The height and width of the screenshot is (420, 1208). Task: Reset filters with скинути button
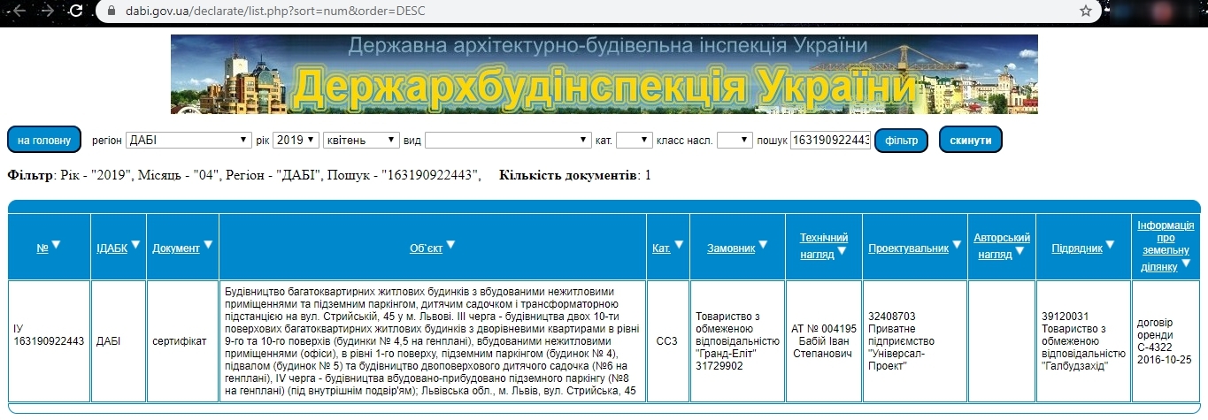pos(971,140)
